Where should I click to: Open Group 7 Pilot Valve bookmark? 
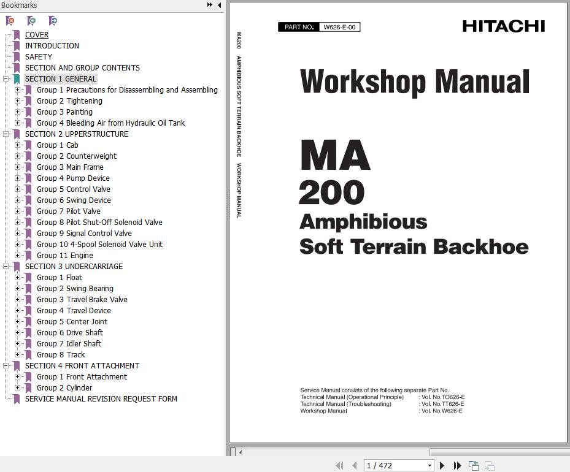click(69, 211)
